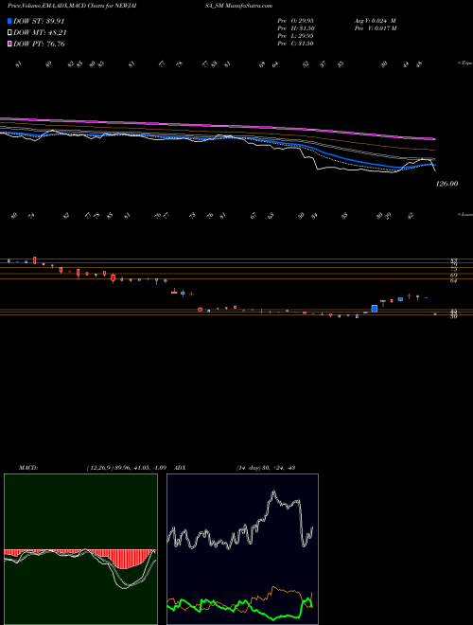473x625 pixels.
Task: Click the 'Pre C: 31.50' close value
Action: pos(295,44)
